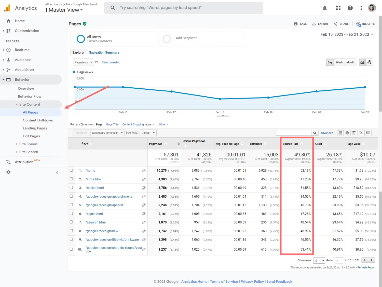
Task: Switch to motion chart view icon
Action: [369, 62]
